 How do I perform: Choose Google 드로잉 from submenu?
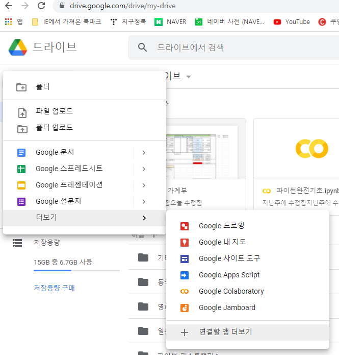248,226
